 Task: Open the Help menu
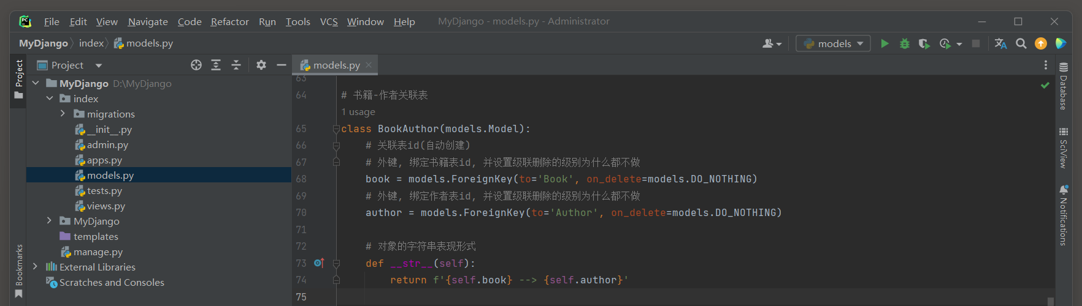pos(404,21)
